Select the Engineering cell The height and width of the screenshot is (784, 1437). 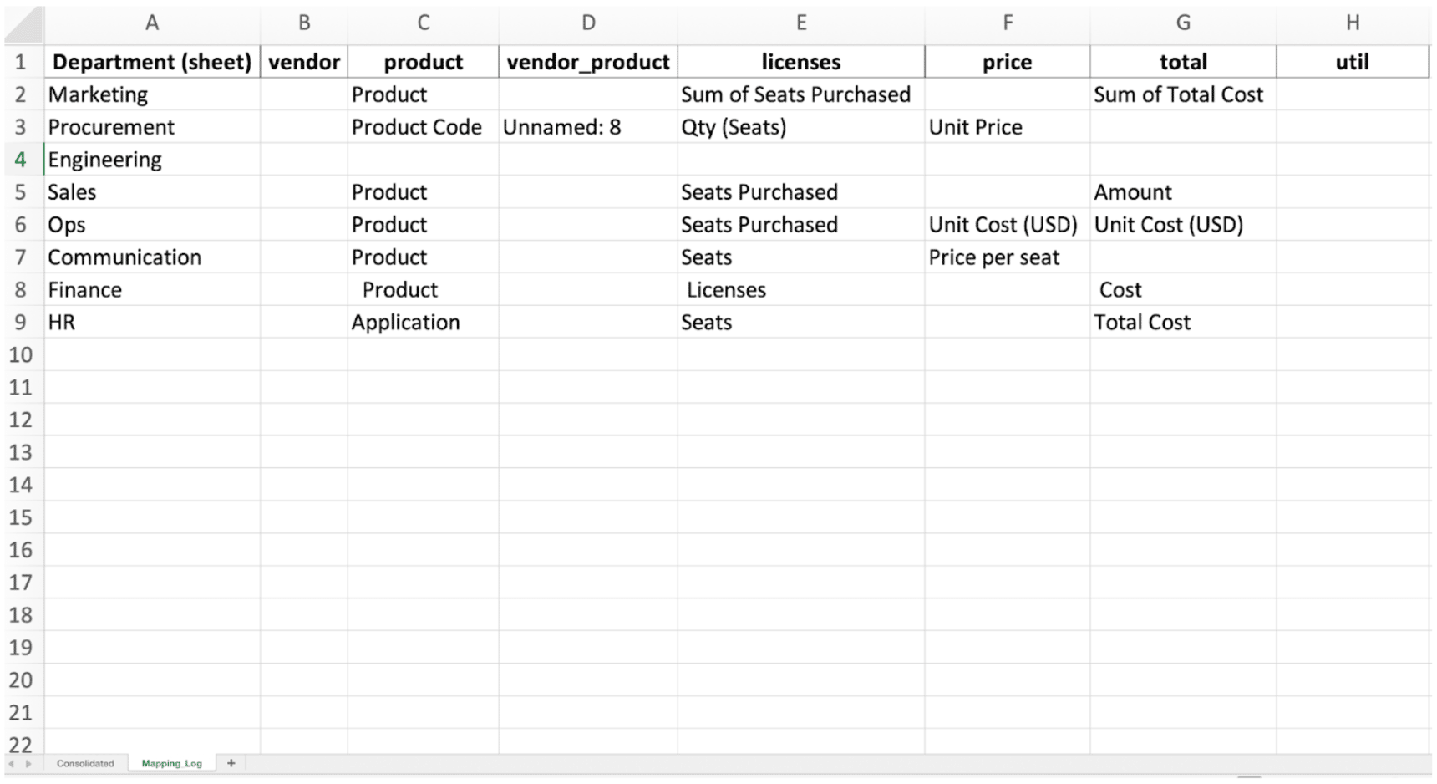click(152, 160)
